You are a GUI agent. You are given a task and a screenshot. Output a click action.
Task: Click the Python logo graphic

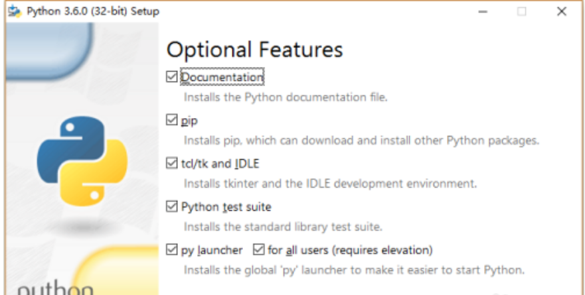(x=82, y=161)
